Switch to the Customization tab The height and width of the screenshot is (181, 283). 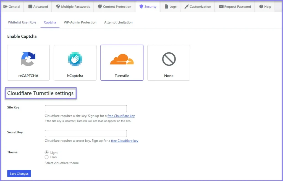198,7
